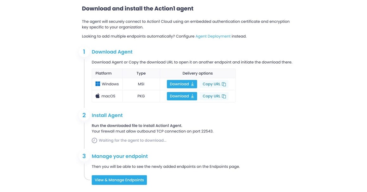
Task: Select the Install Agent step heading
Action: click(x=107, y=115)
